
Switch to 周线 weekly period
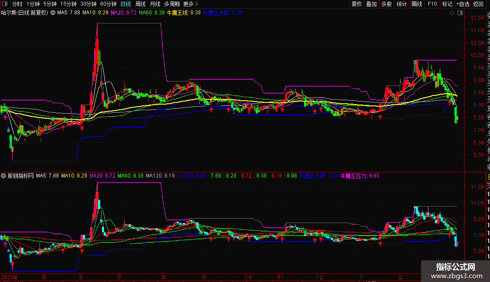(140, 4)
